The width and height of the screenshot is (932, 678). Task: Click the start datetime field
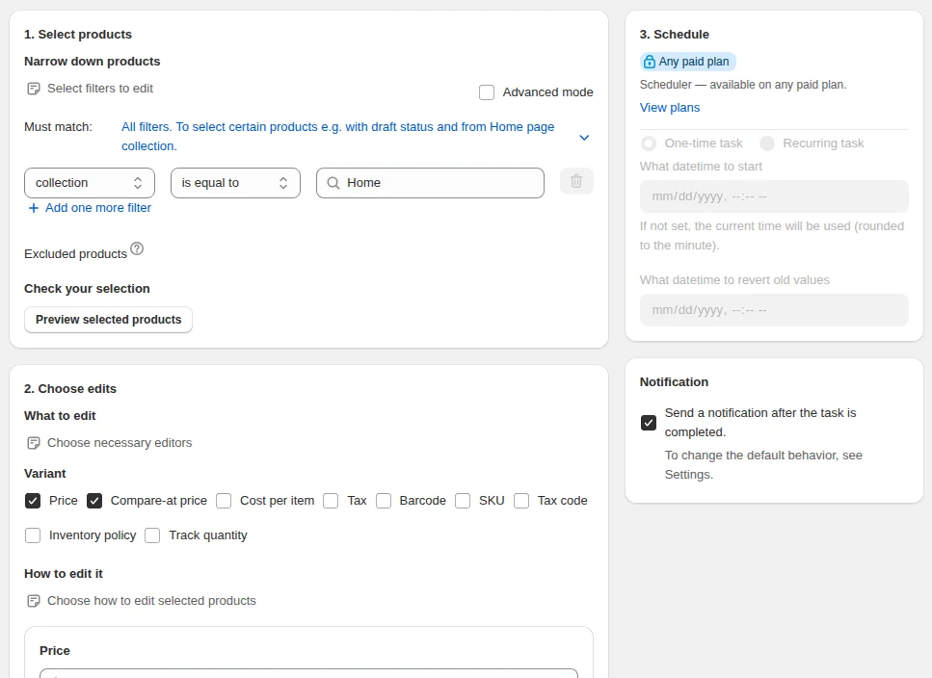click(x=774, y=196)
